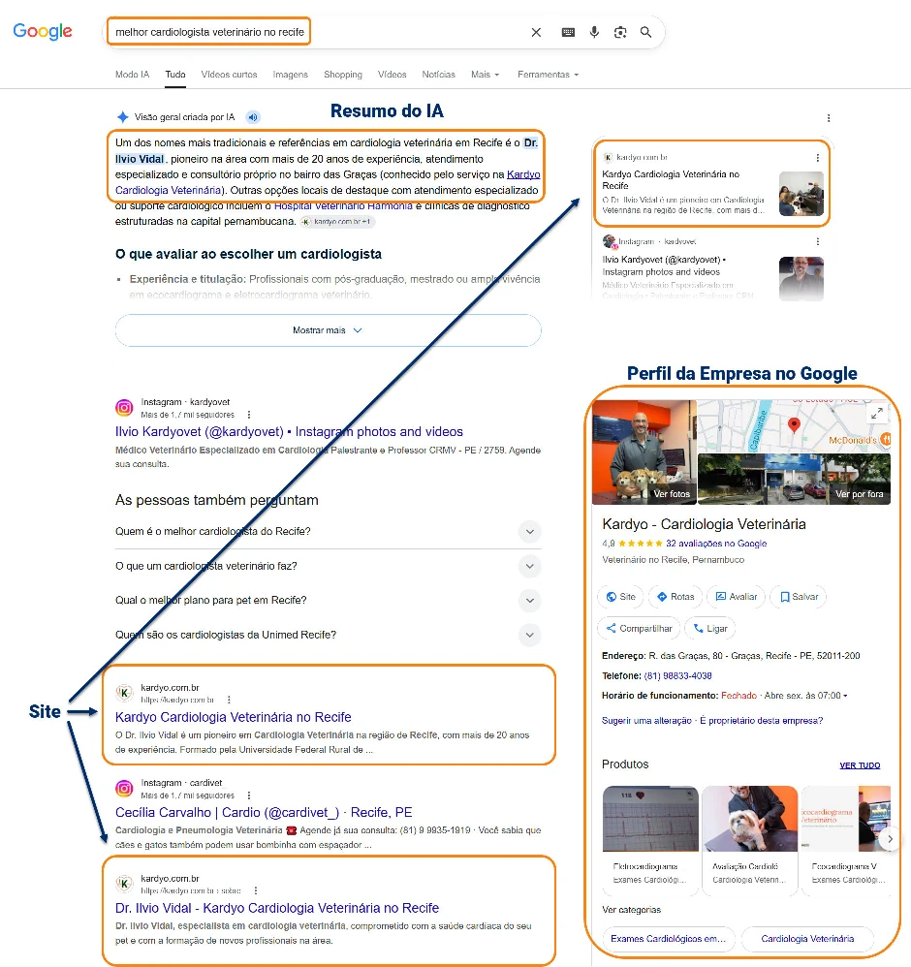Viewport: 911px width, 967px height.
Task: Open 'Cecília Carvalho | Cardio (@cardivet_)' result
Action: click(x=264, y=813)
